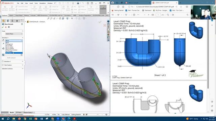Click the PDF page number field
216x121 pixels.
click(x=158, y=15)
